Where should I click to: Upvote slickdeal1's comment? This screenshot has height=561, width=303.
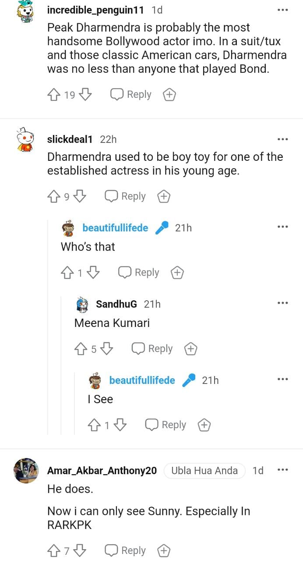[54, 196]
